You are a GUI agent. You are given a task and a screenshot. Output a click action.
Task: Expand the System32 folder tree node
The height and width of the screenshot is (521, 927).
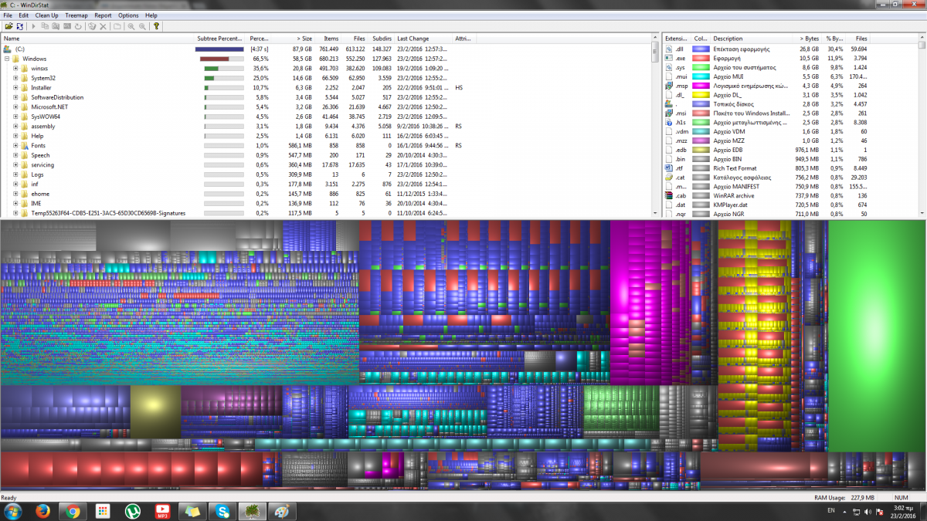coord(15,78)
